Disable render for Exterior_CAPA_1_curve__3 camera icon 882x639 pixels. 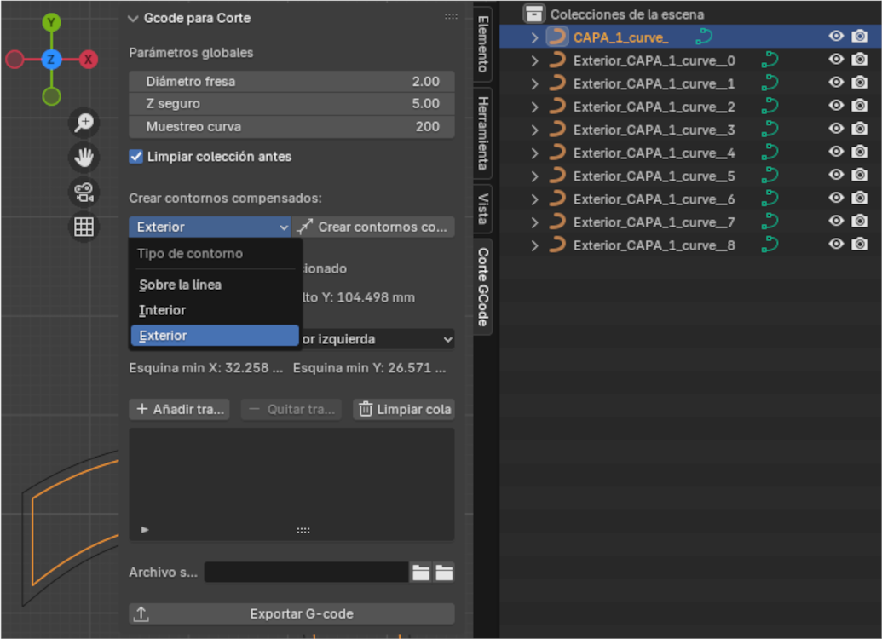pyautogui.click(x=860, y=130)
